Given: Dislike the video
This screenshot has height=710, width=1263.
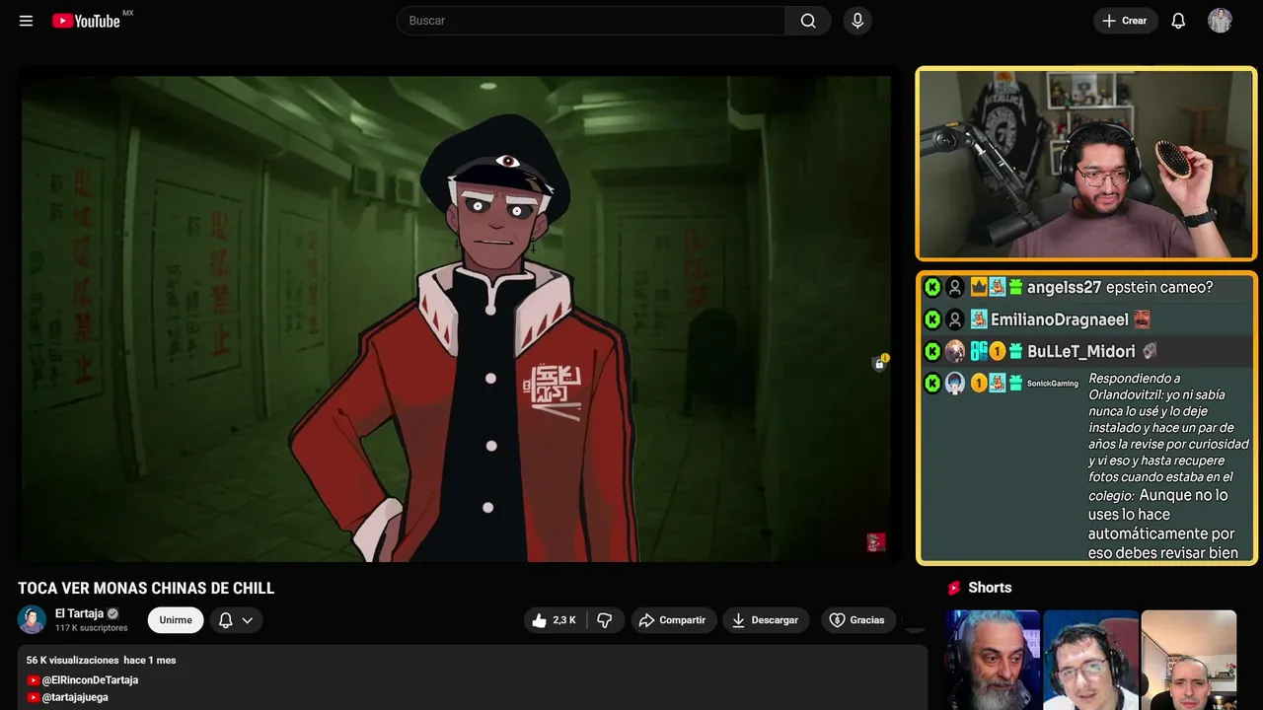Looking at the screenshot, I should [605, 620].
